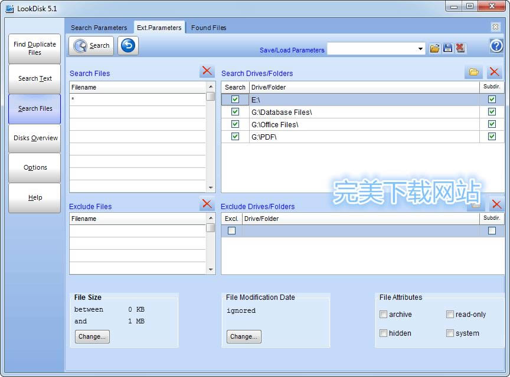Open Help in the sidebar
This screenshot has width=510, height=377.
click(34, 198)
